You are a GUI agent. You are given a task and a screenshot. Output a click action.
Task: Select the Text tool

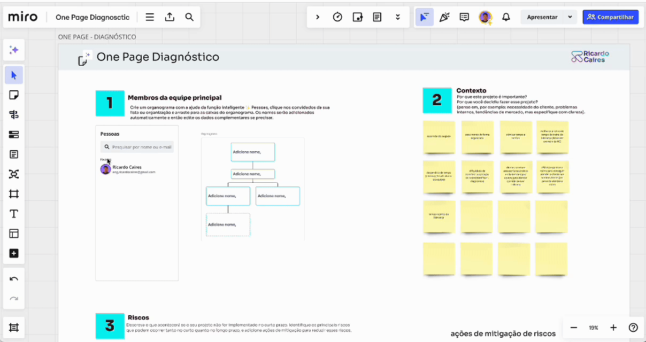point(14,214)
